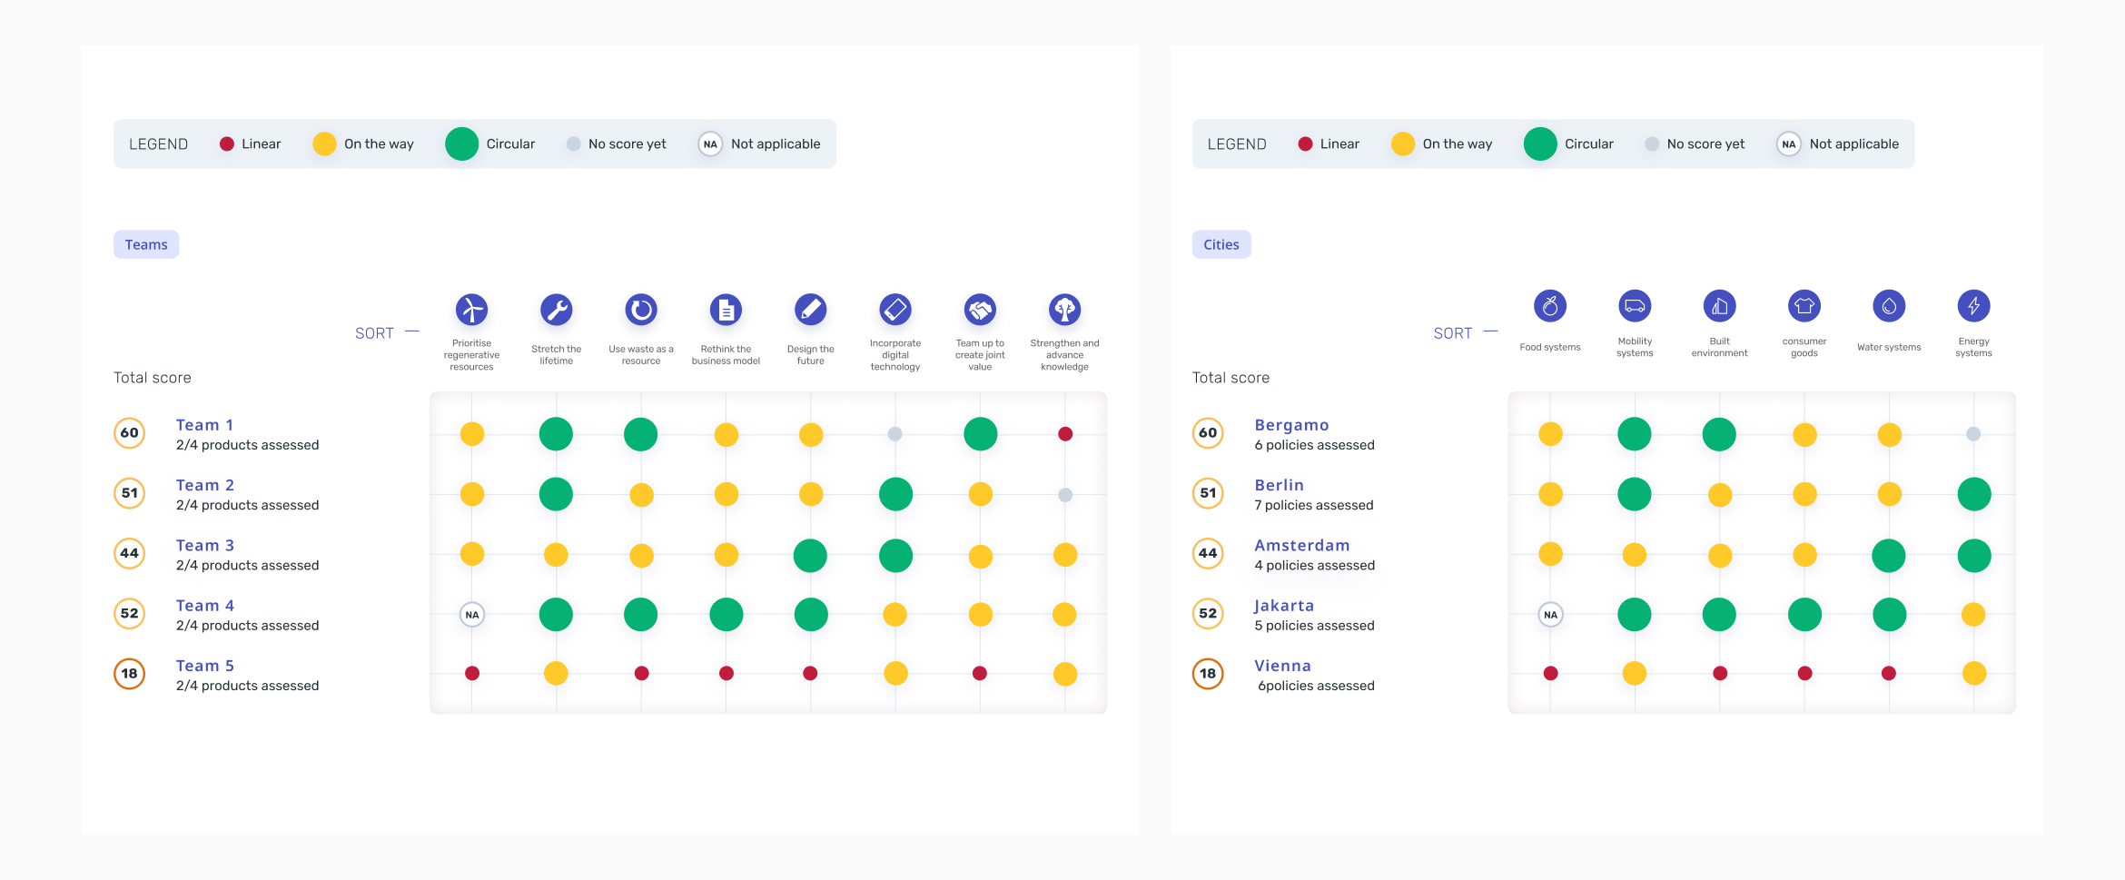
Task: Select the Cities tab label
Action: (1221, 244)
